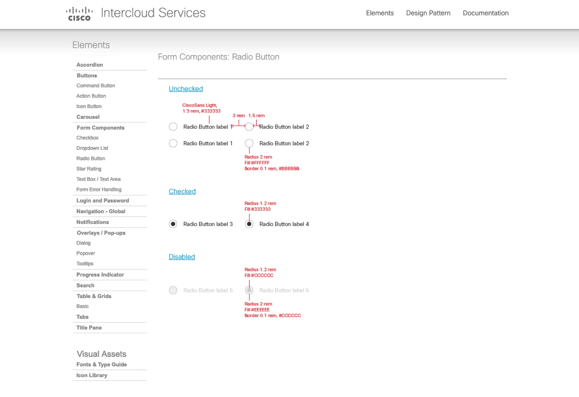Open Command Button sidebar entry
The height and width of the screenshot is (397, 579).
tap(96, 86)
